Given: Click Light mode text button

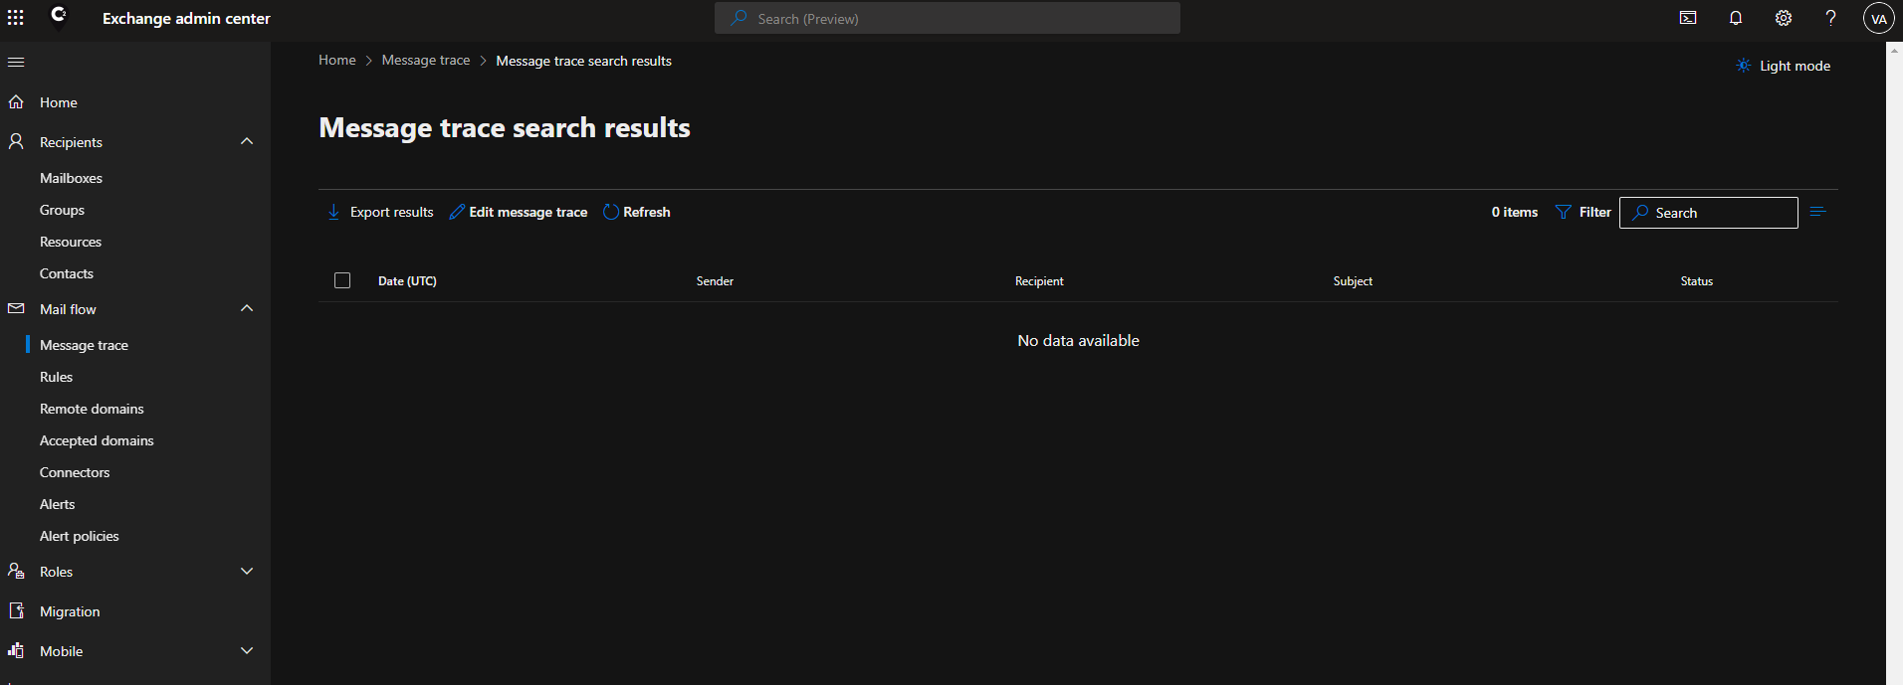Looking at the screenshot, I should coord(1795,66).
